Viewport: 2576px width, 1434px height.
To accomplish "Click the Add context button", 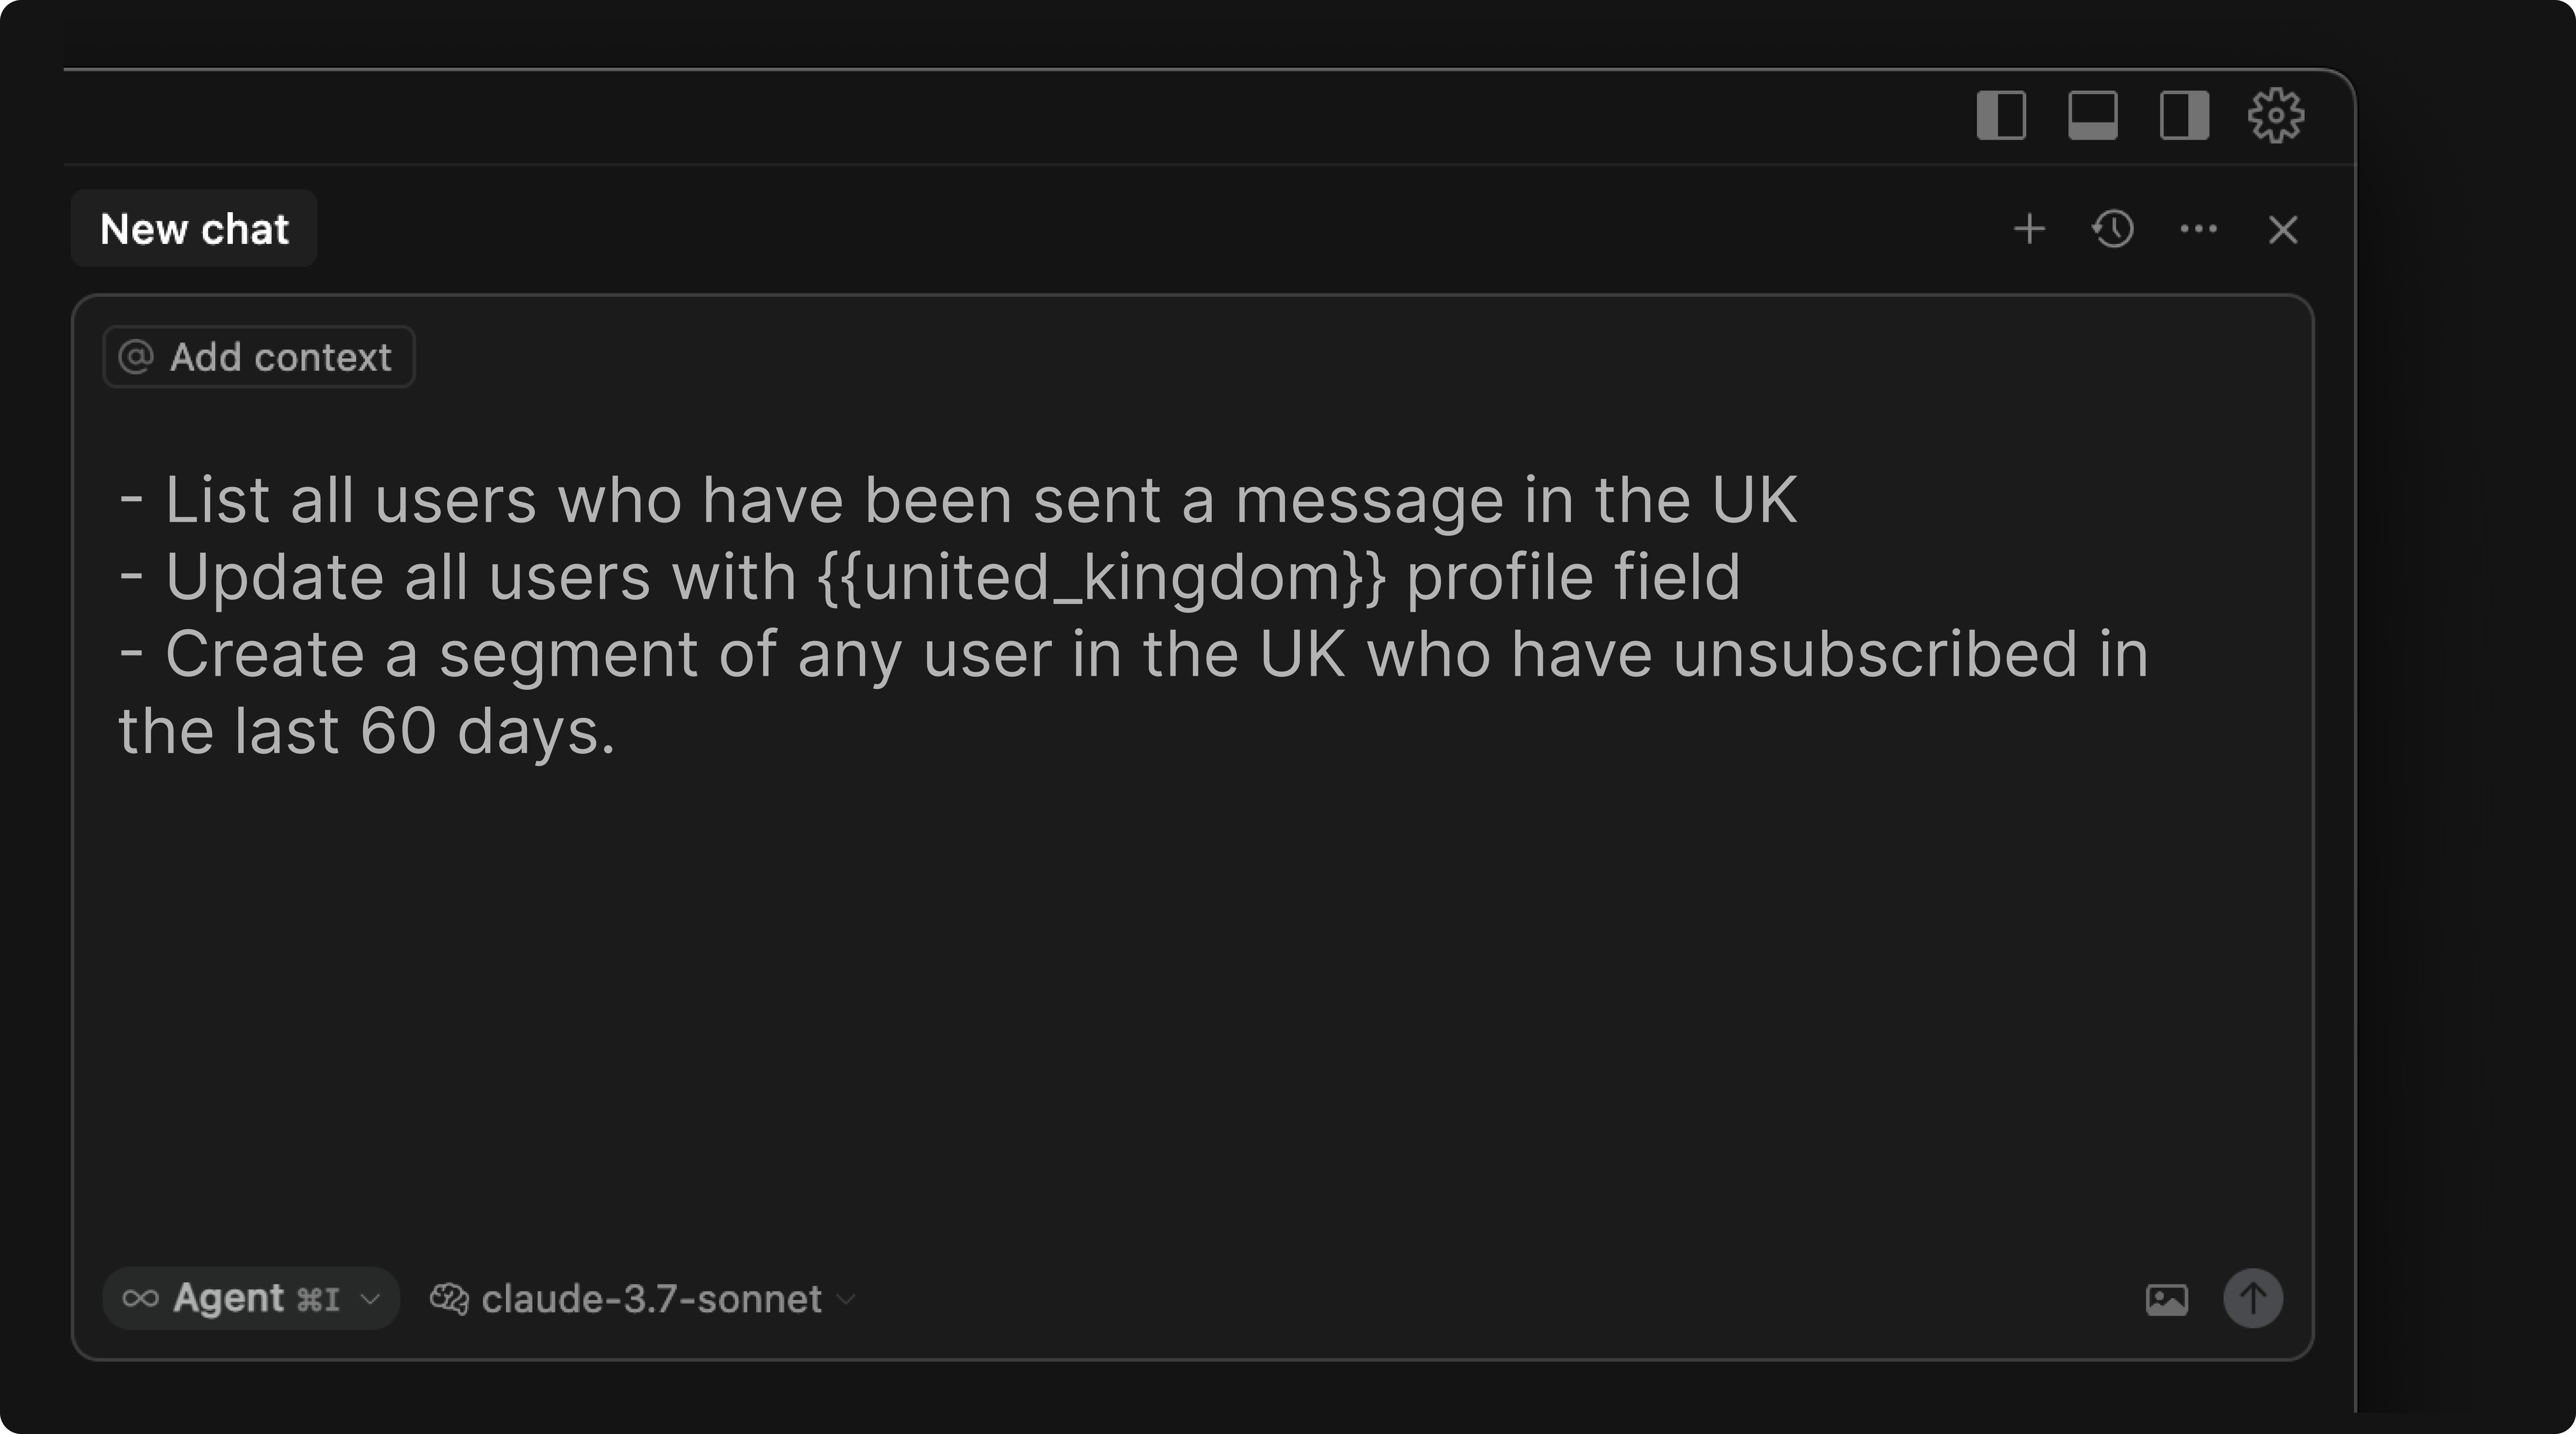I will (x=259, y=357).
